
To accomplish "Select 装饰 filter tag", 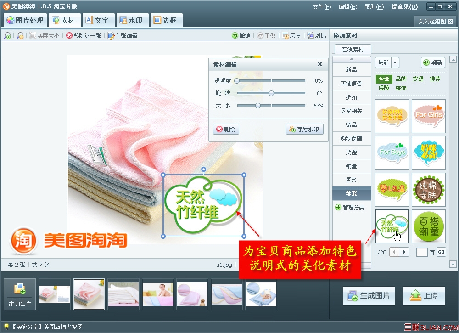I will pyautogui.click(x=401, y=88).
